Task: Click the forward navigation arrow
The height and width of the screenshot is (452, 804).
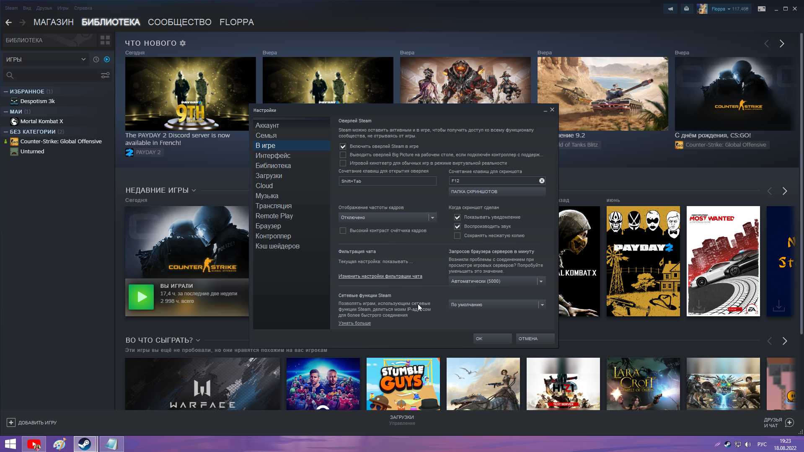Action: 22,22
